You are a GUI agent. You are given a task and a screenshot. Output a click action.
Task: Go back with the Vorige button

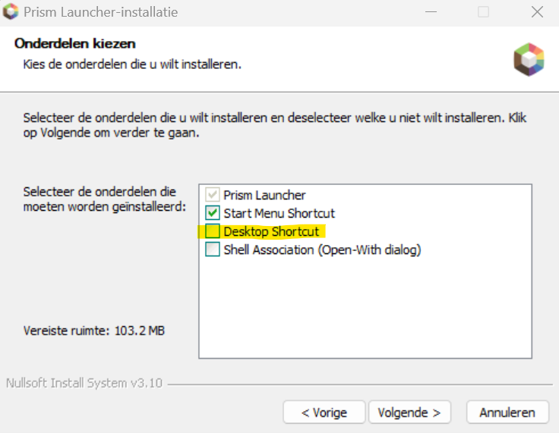[324, 413]
